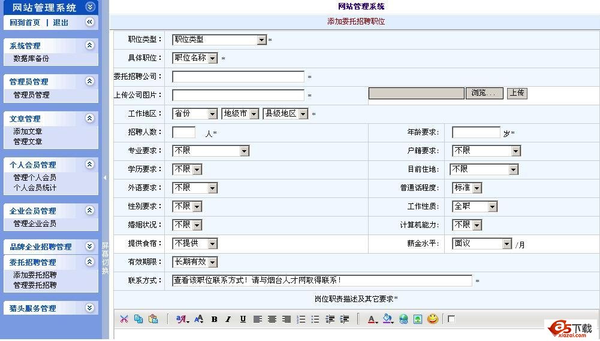Click the Paste clipboard icon in editor toolbar
This screenshot has height=341, width=600.
pos(153,319)
